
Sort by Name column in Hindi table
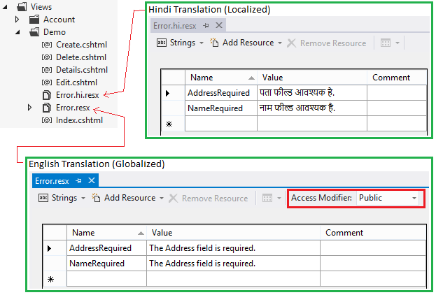221,78
